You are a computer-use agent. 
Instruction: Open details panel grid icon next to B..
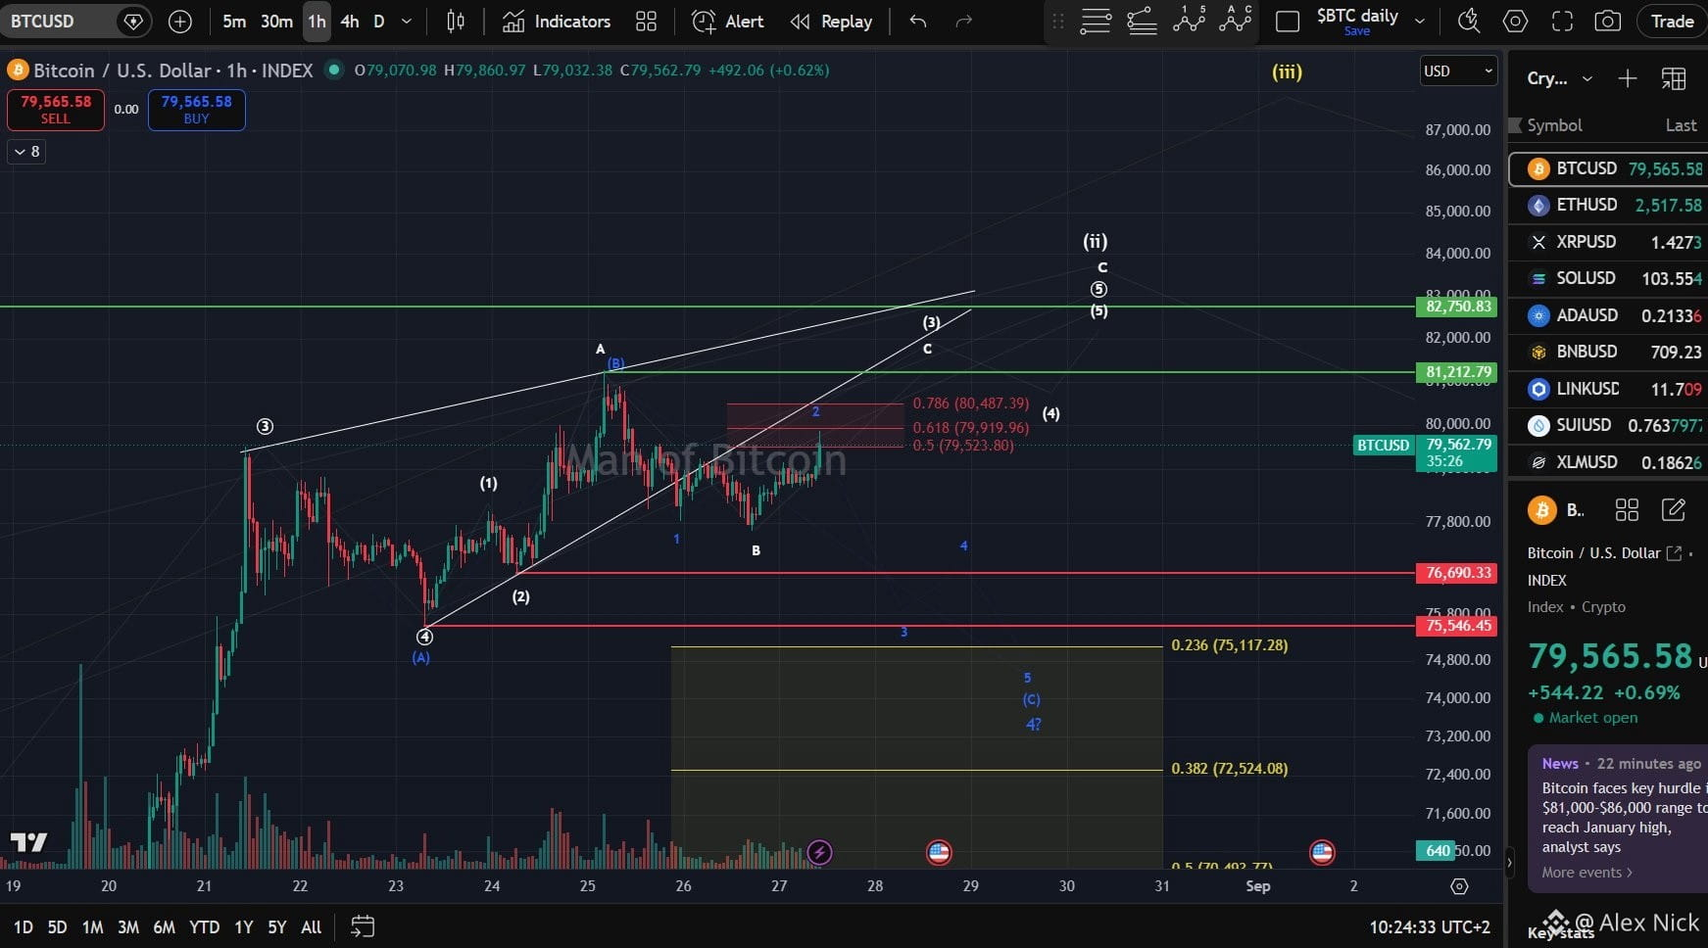(1627, 510)
